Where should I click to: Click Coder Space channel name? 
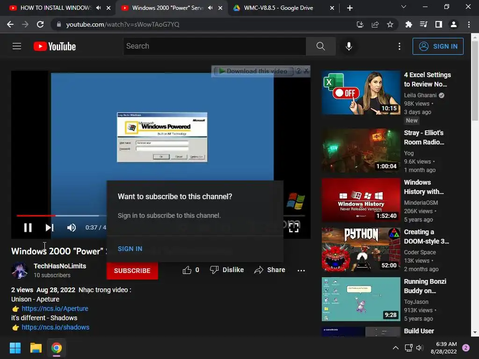[420, 252]
